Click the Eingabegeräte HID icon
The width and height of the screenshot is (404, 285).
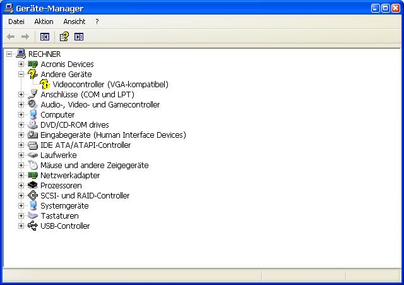[33, 135]
